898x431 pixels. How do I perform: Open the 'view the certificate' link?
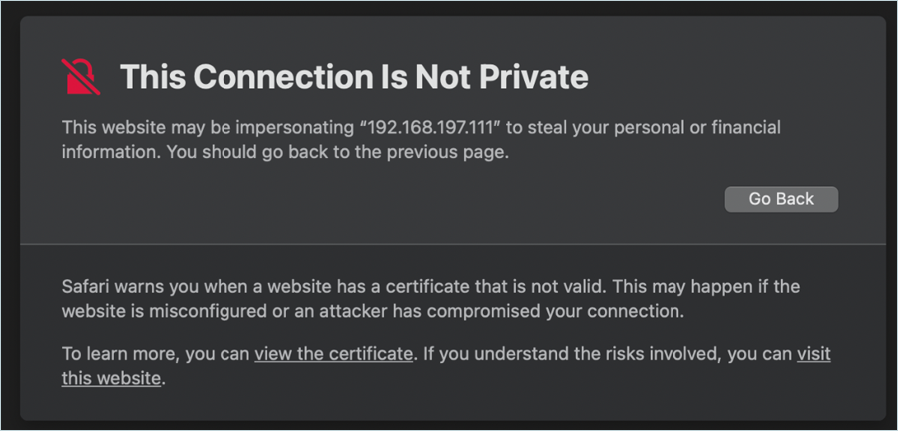point(333,353)
